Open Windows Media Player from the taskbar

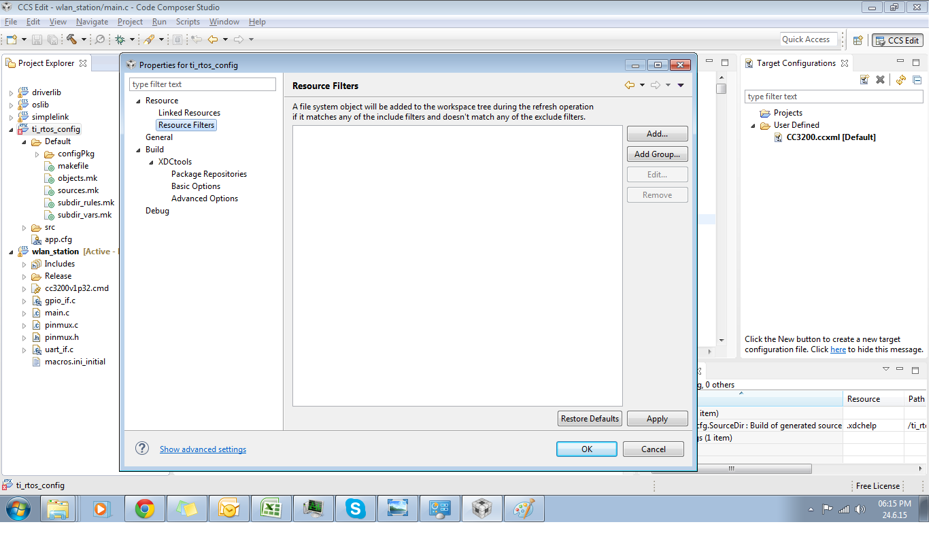point(101,509)
